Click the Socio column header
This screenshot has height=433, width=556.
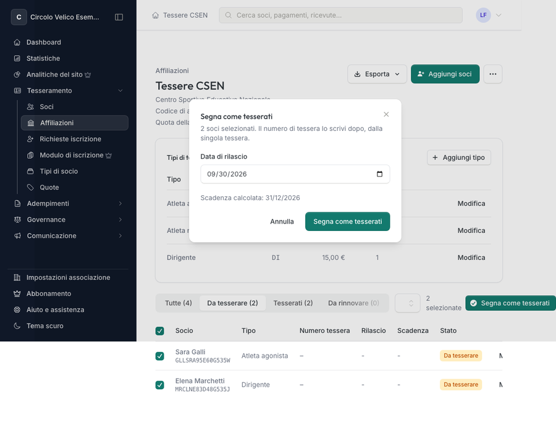(x=184, y=330)
